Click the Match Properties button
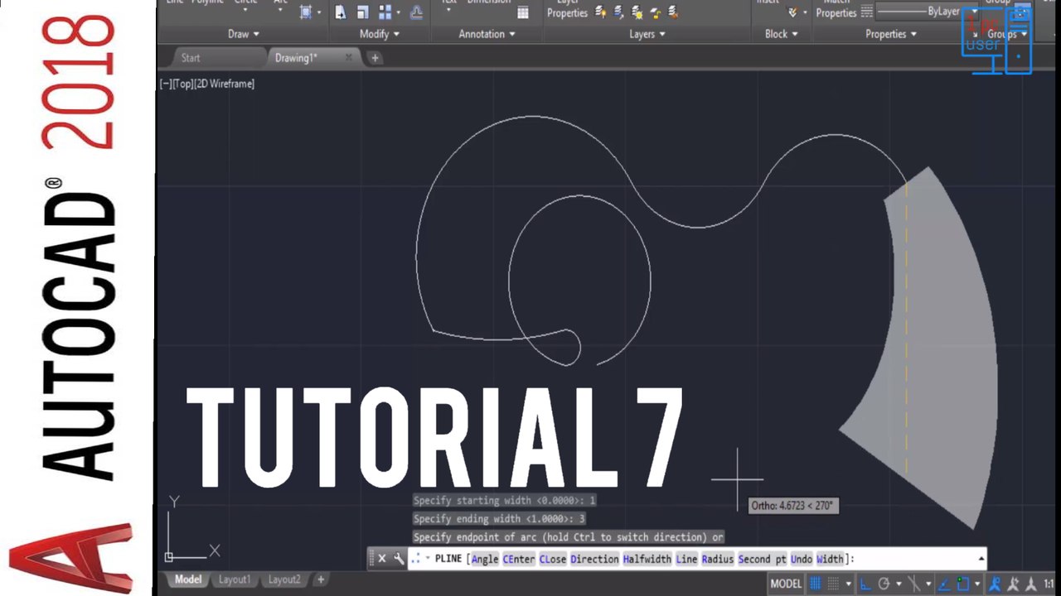Screen dimensions: 1061x596 pos(836,10)
